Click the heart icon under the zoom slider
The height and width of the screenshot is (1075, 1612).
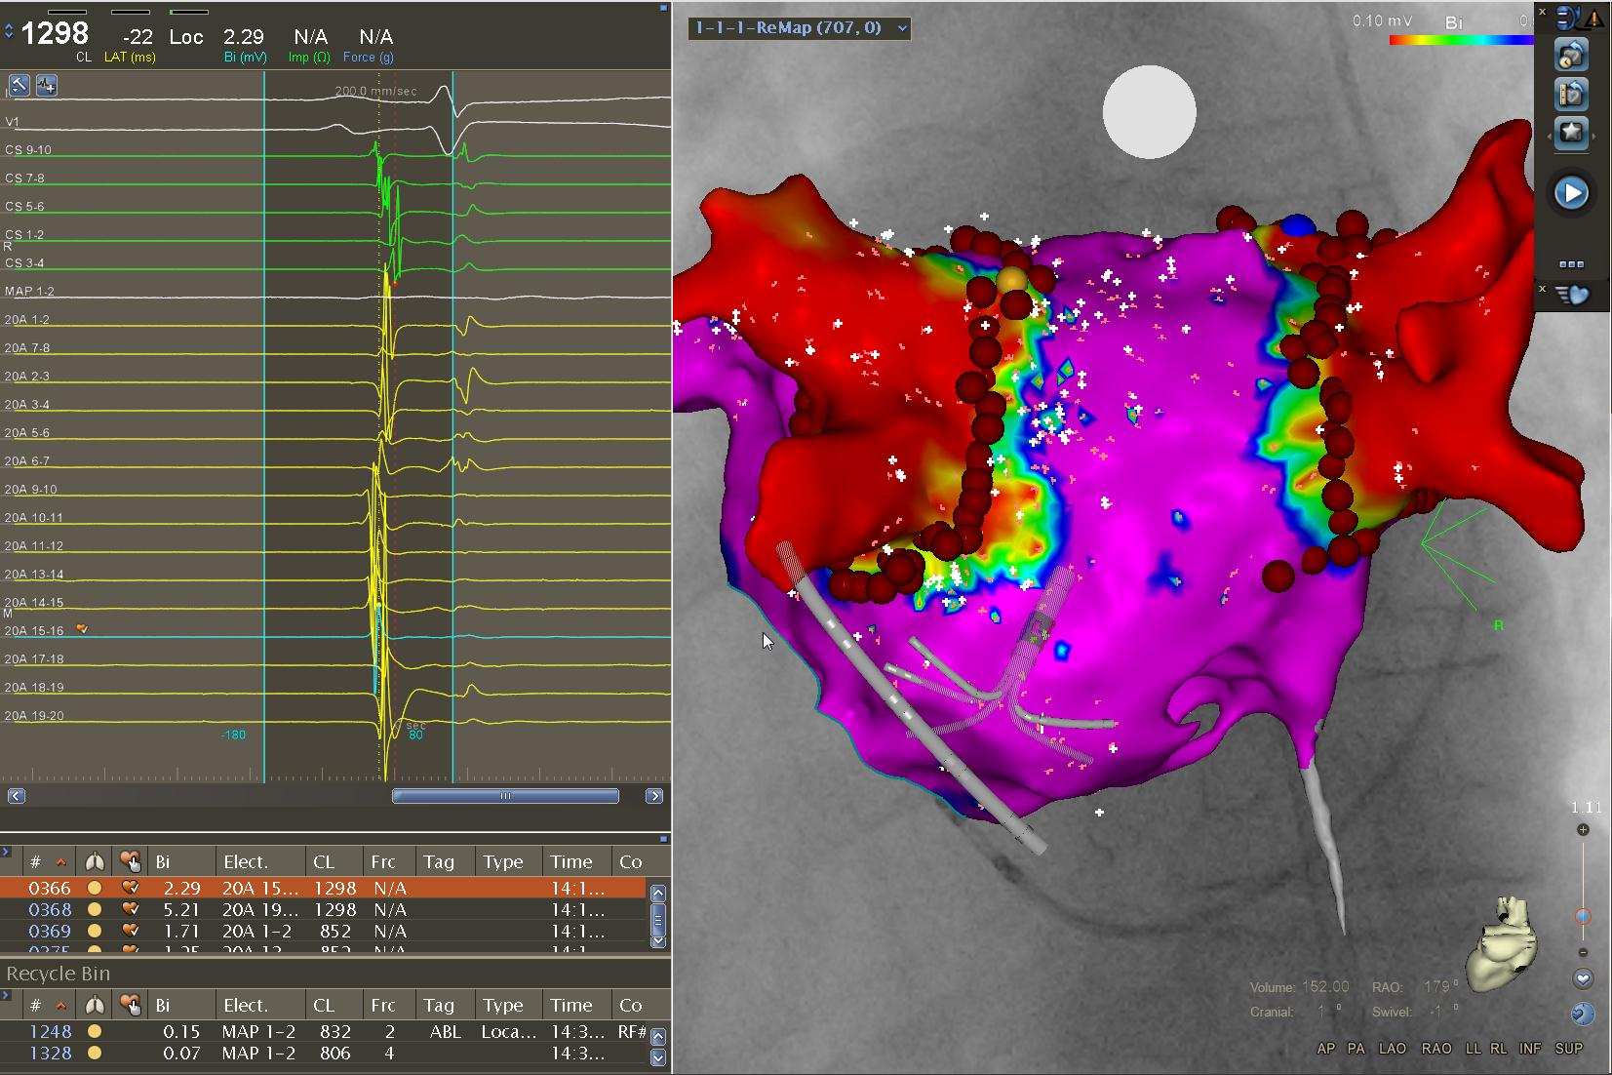tap(1582, 978)
